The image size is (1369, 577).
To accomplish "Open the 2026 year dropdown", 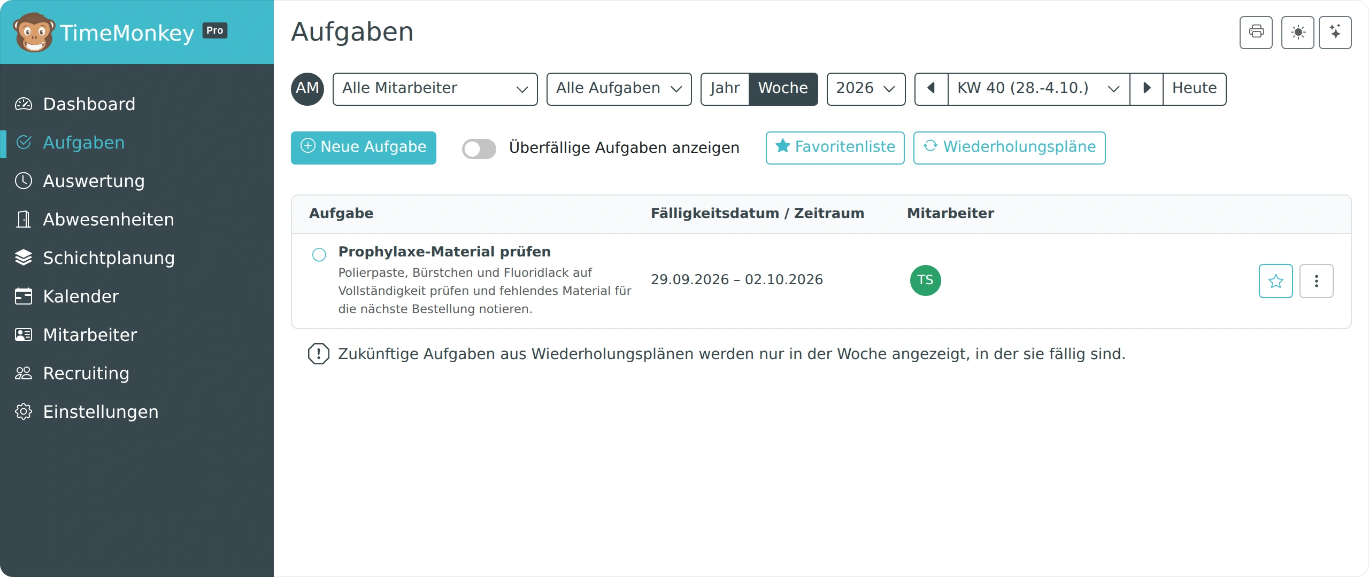I will pyautogui.click(x=866, y=89).
